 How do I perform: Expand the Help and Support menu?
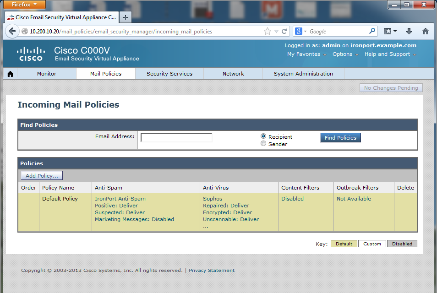390,54
